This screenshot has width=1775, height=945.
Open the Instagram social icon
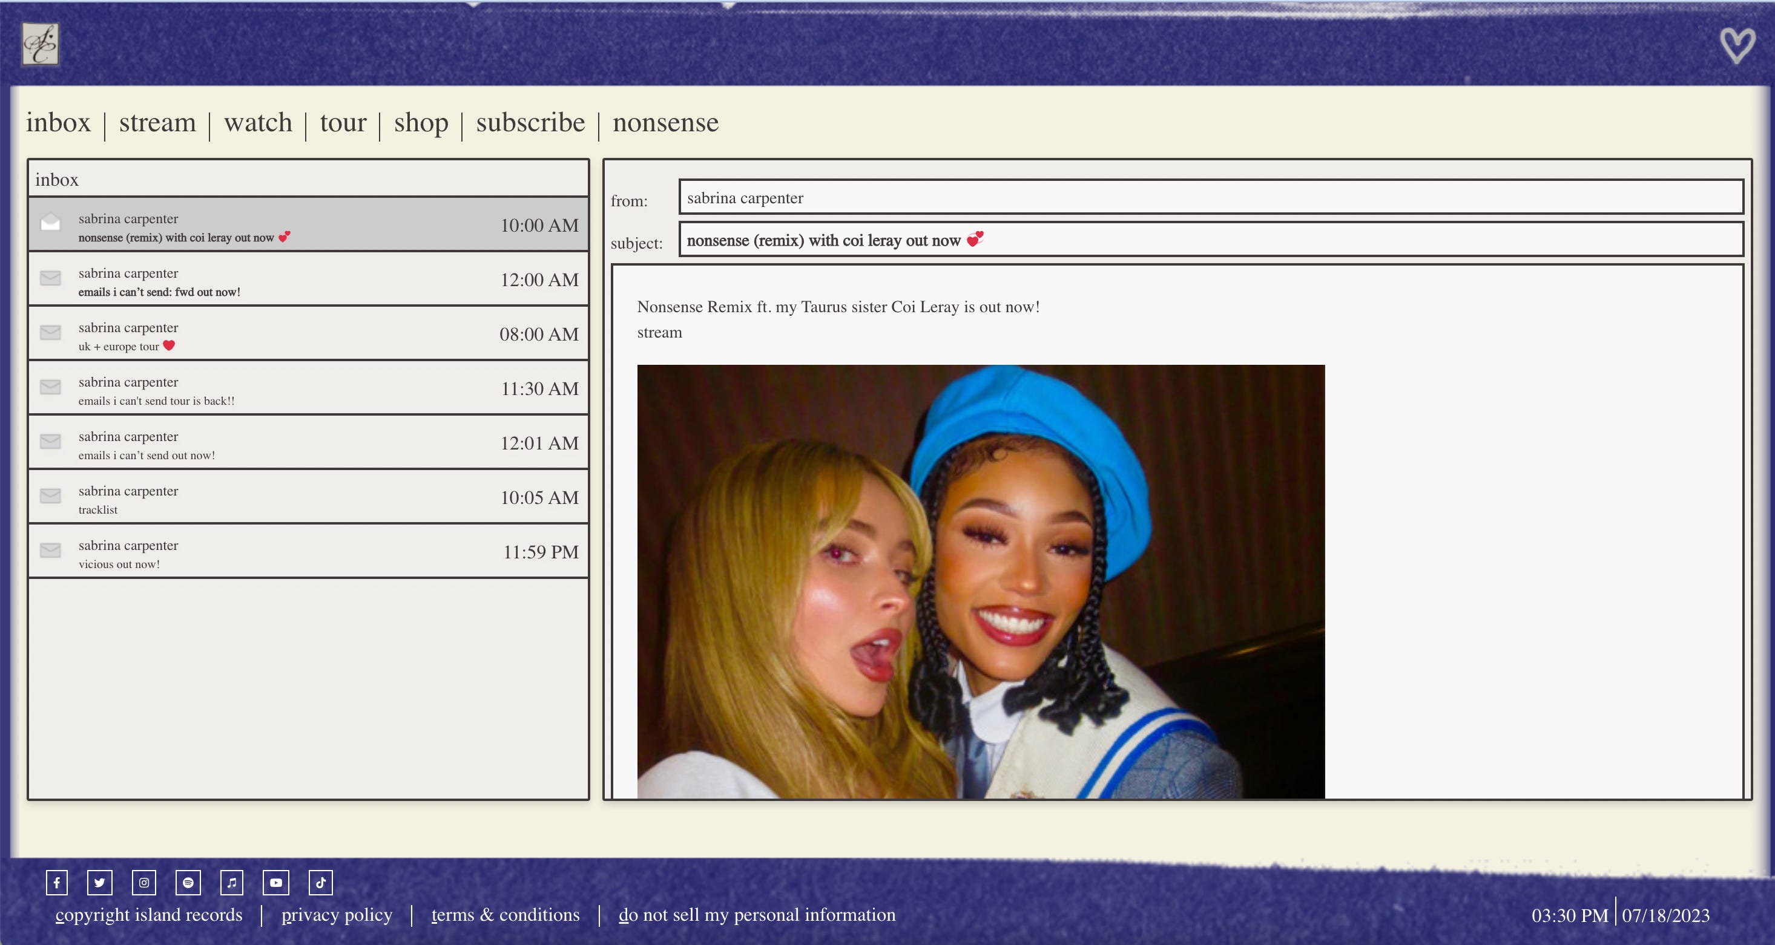tap(144, 882)
